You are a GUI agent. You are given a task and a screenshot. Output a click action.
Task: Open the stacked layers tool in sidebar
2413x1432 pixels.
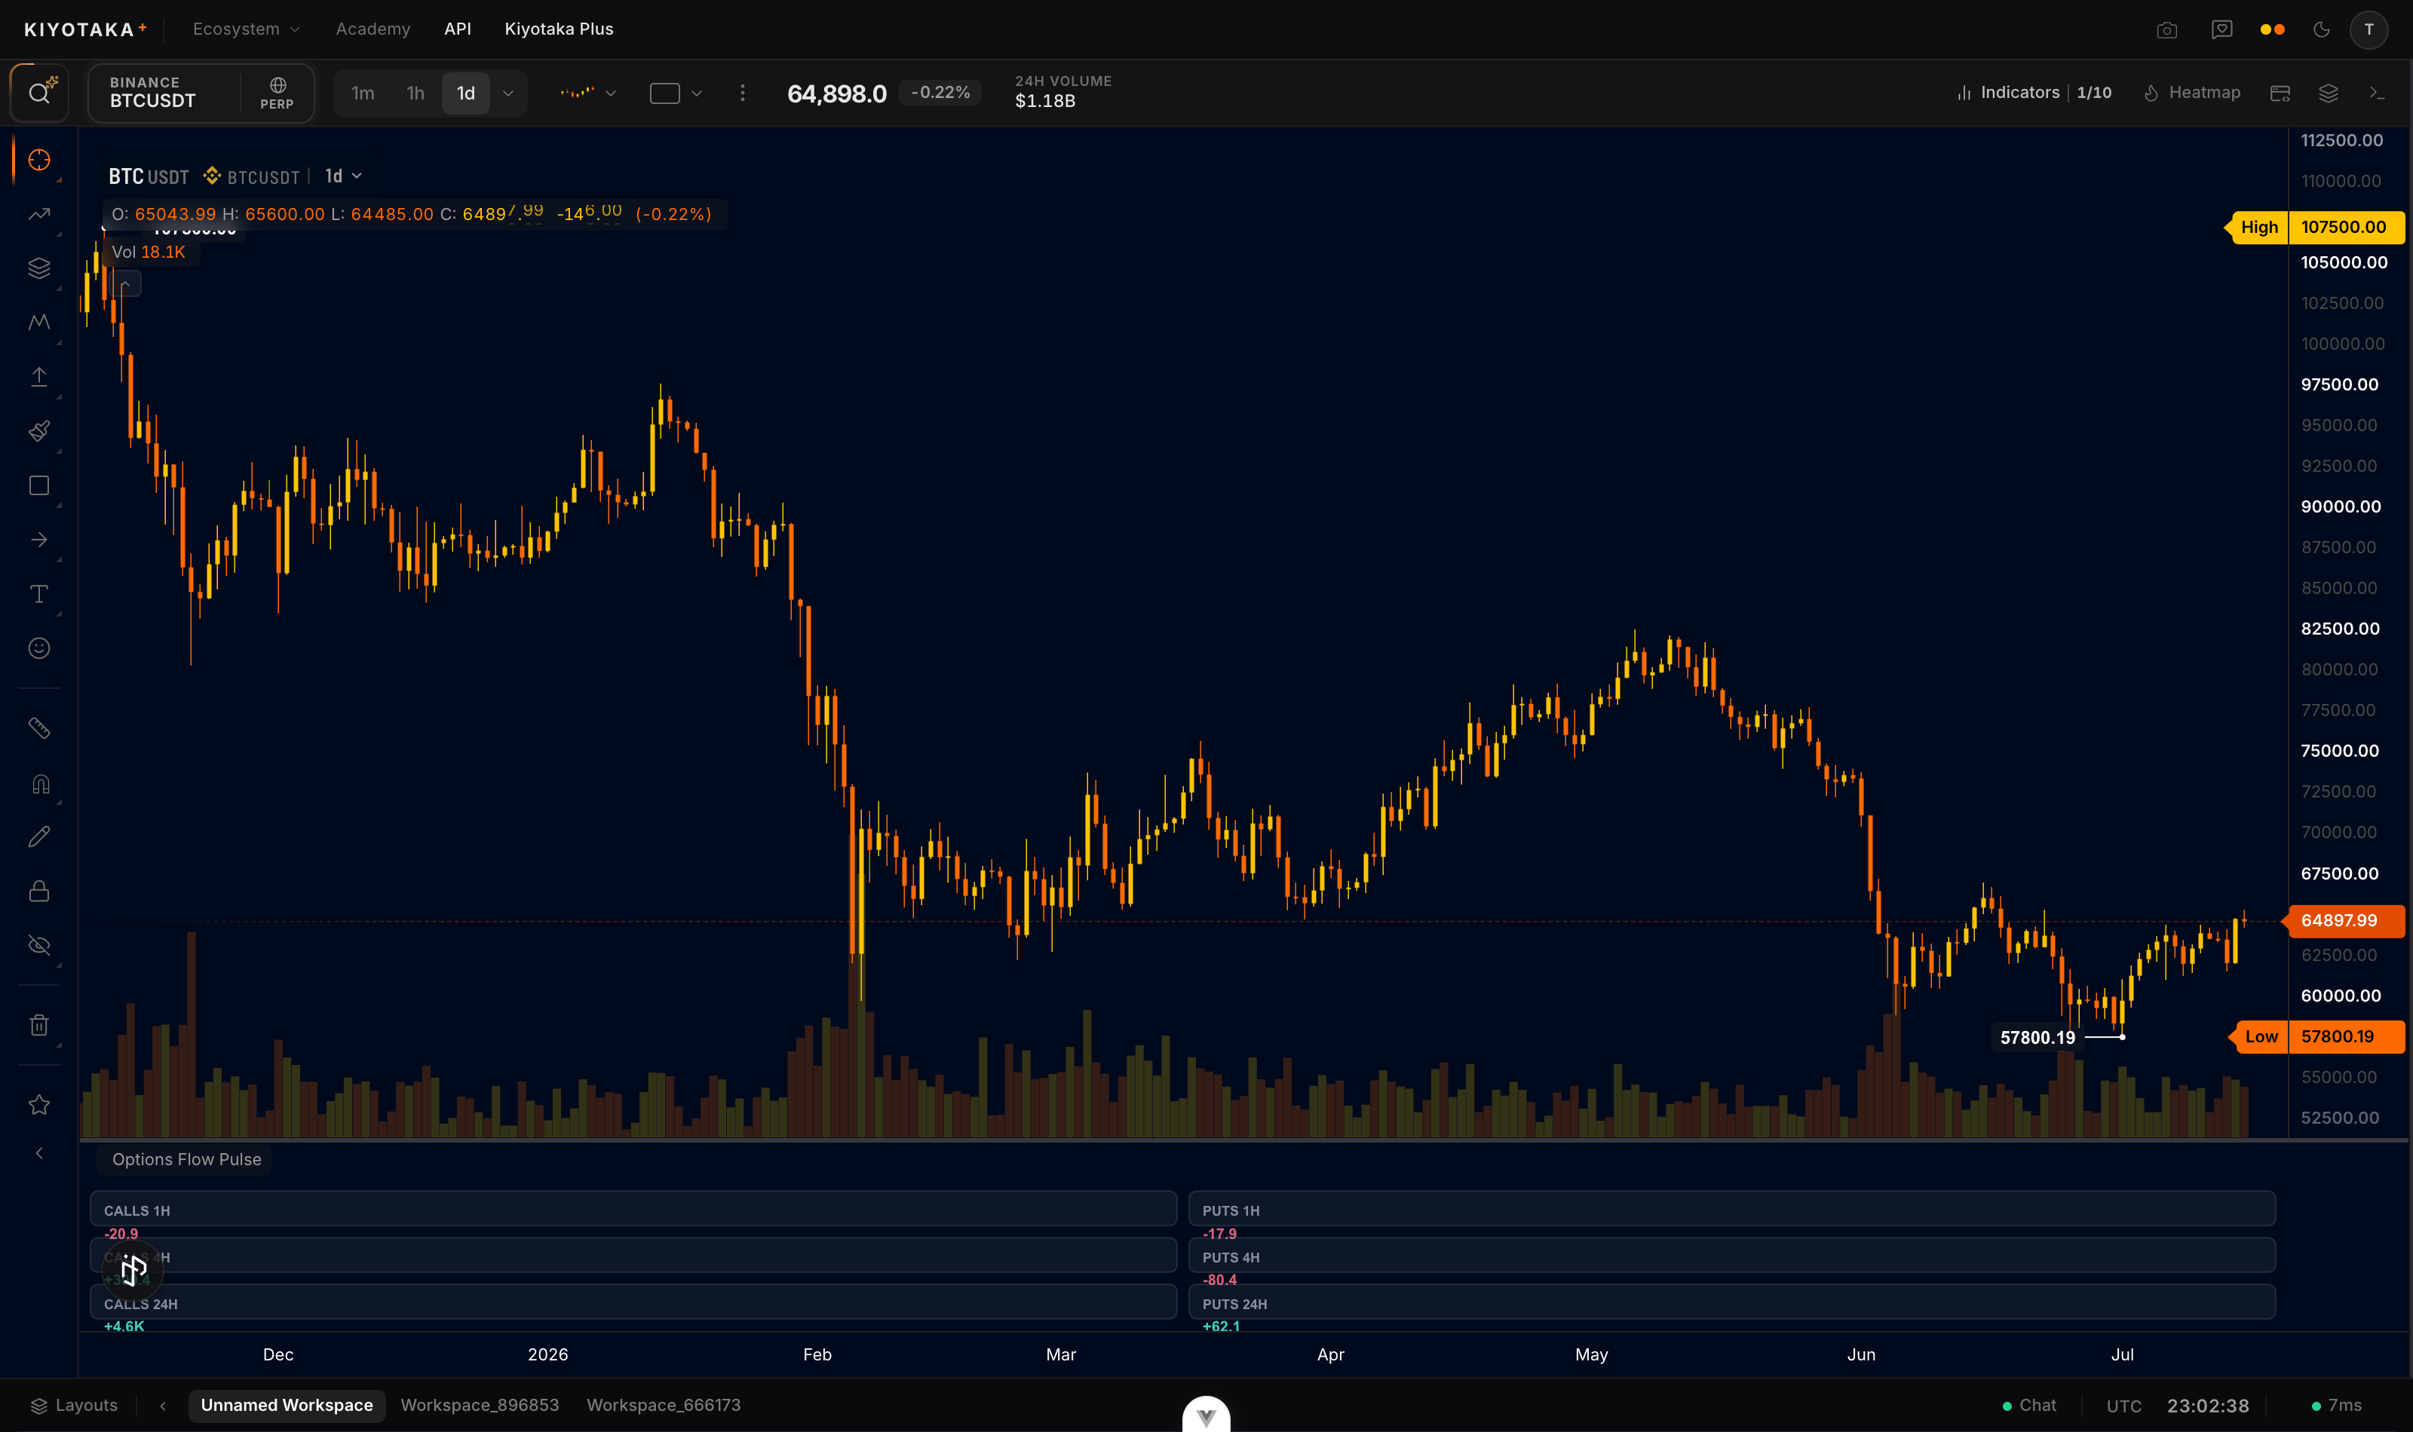click(x=39, y=268)
